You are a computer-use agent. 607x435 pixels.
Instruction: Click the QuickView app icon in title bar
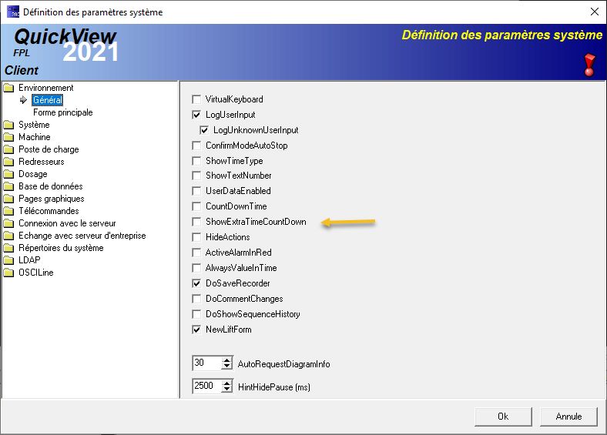(x=13, y=12)
